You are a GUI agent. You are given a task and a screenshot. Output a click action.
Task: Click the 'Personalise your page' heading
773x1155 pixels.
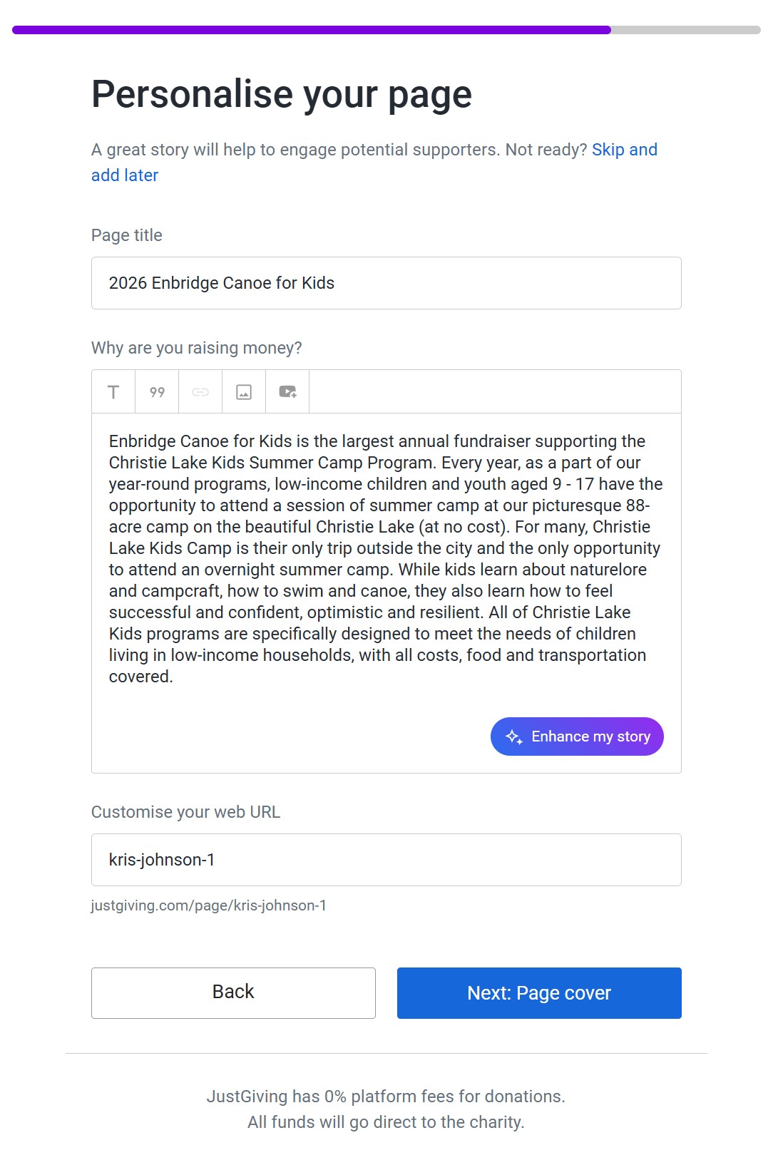[282, 94]
